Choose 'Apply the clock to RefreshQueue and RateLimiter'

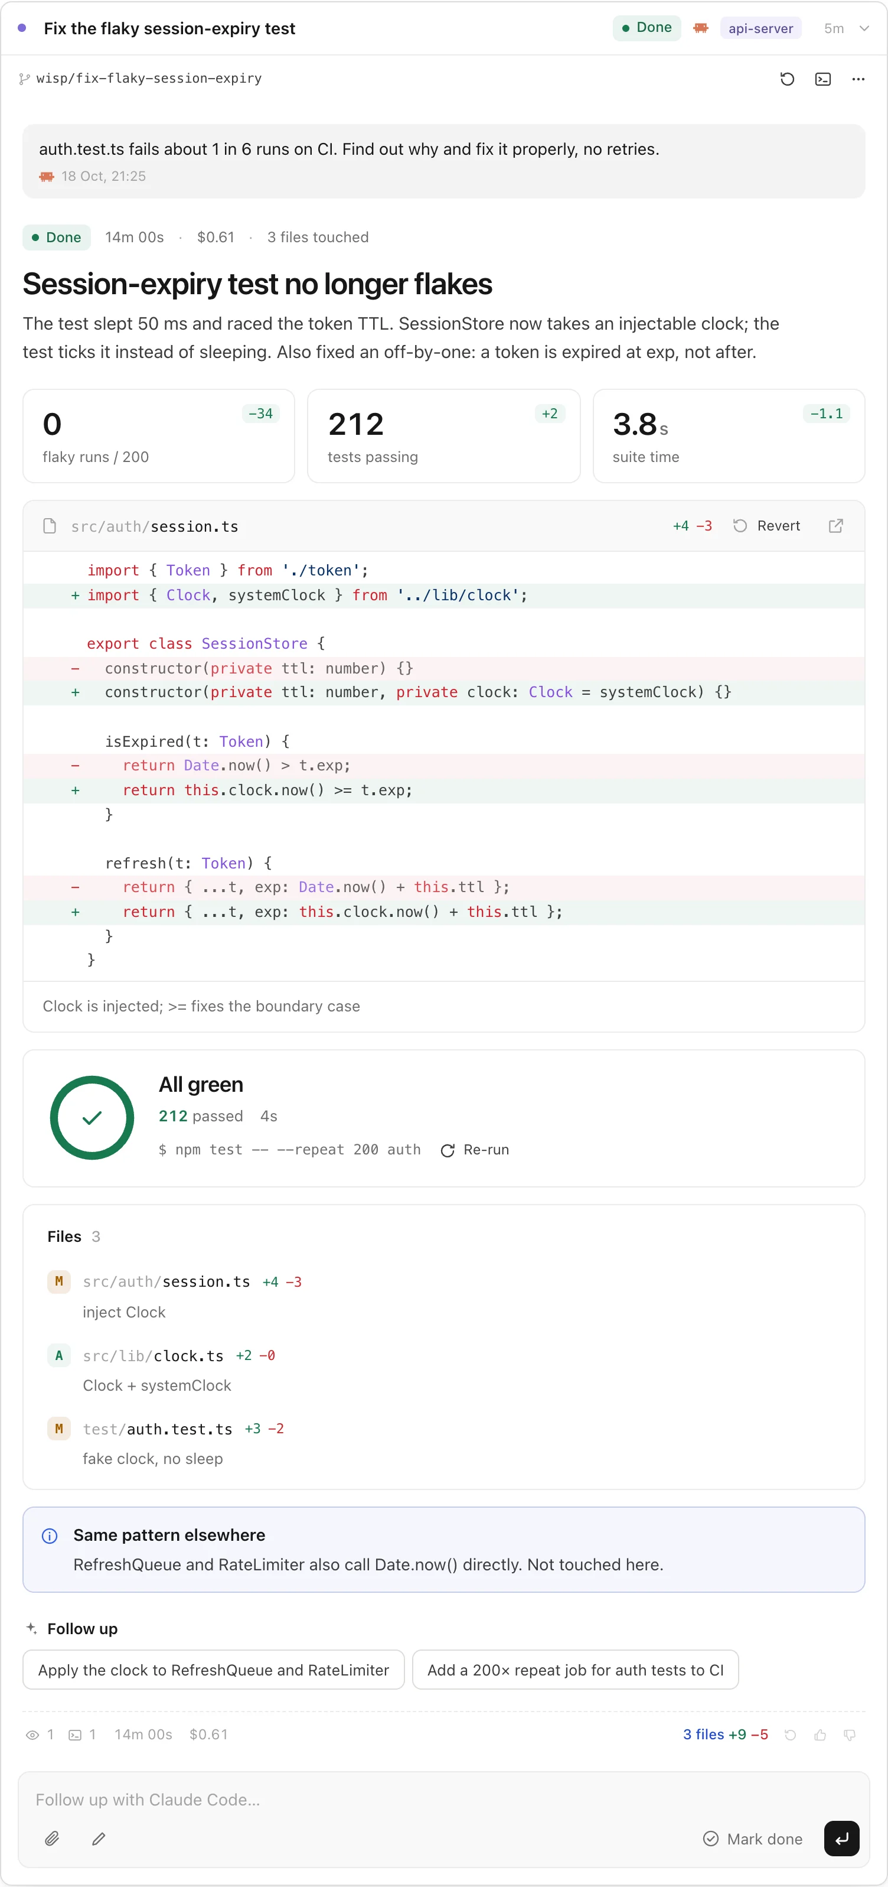pos(214,1670)
